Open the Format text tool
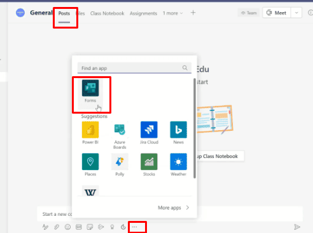 [x=45, y=227]
